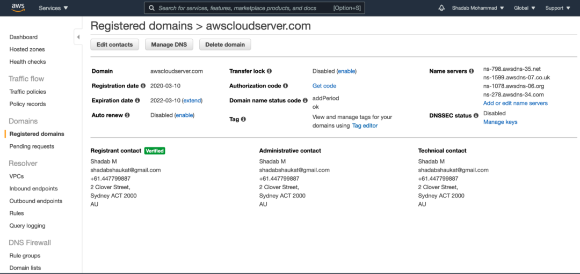Enable transfer lock via its link

tap(346, 71)
